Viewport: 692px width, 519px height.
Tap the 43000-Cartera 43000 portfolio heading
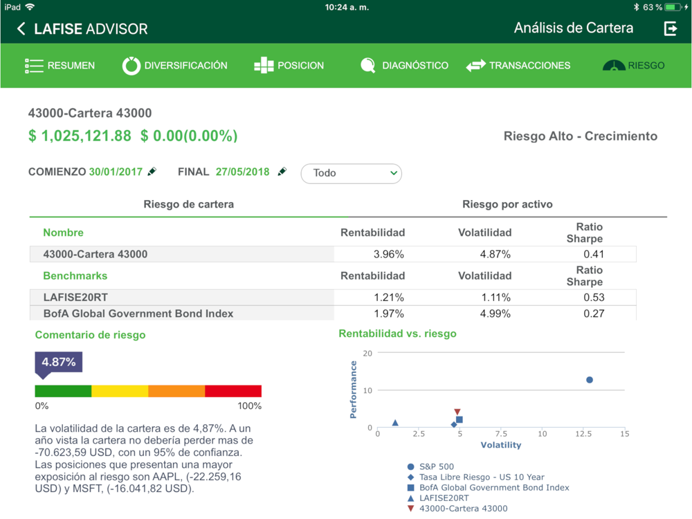tap(89, 113)
